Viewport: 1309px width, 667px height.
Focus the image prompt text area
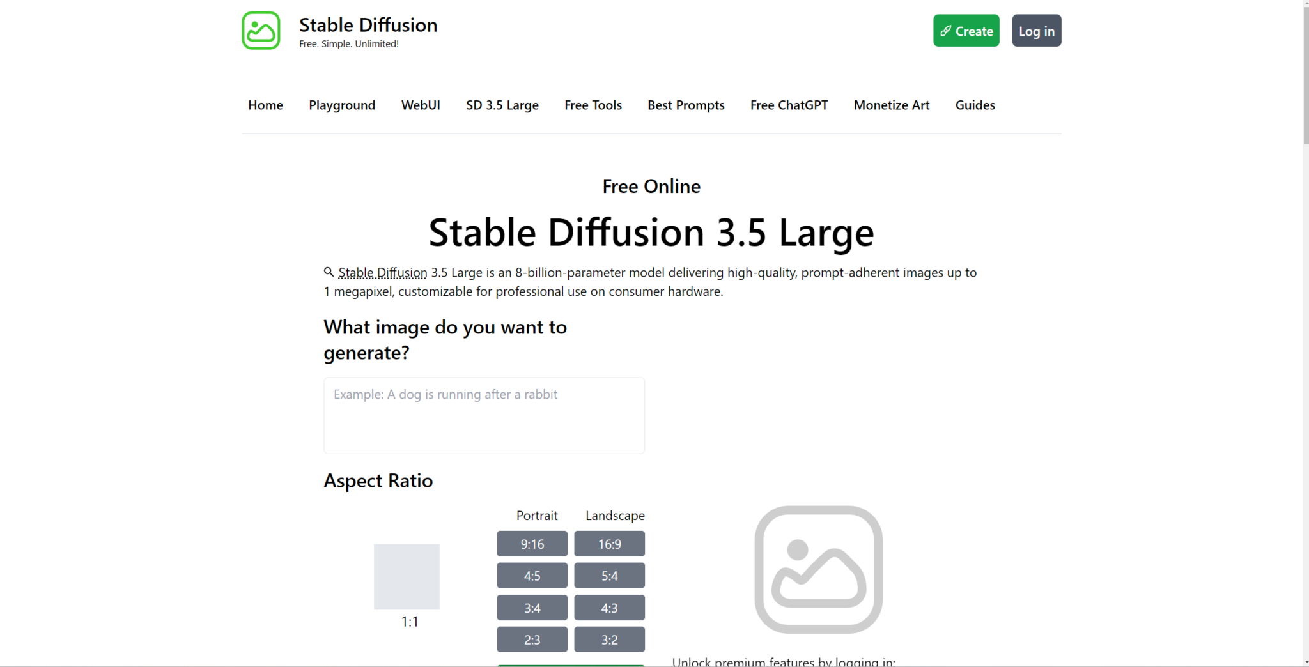click(484, 415)
